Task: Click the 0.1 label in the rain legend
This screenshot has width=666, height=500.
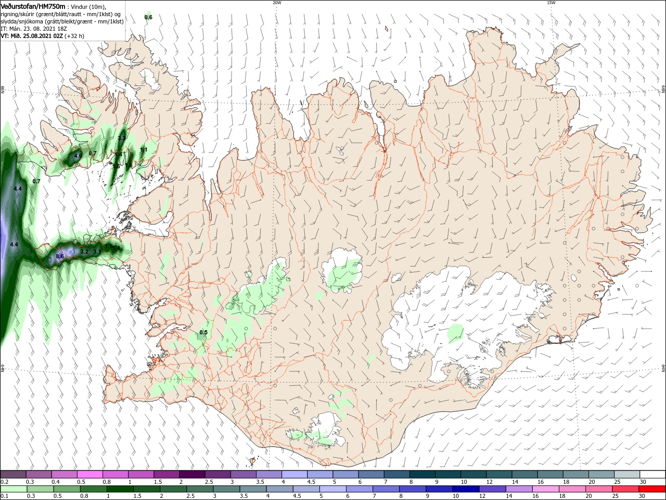Action: (4, 496)
